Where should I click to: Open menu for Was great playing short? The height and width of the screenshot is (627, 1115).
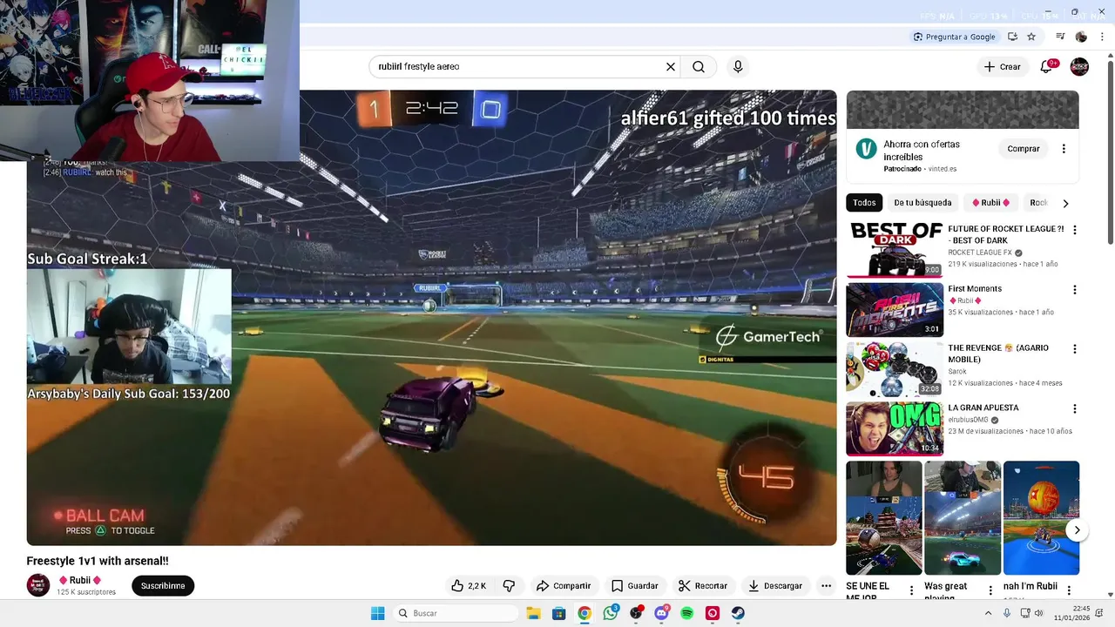click(x=990, y=590)
